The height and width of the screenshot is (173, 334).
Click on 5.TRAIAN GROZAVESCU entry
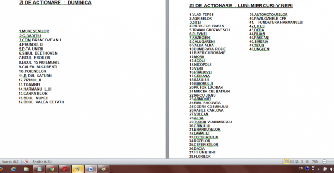coord(210,30)
